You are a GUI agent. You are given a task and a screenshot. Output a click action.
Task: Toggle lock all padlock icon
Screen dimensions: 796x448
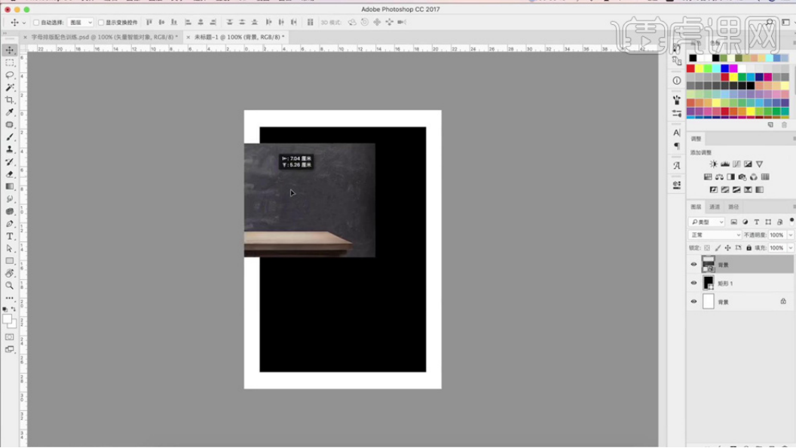click(x=749, y=248)
